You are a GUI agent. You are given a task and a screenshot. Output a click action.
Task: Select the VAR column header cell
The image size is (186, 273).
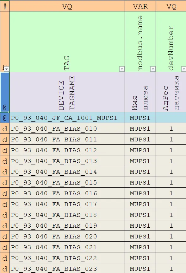[x=140, y=6]
